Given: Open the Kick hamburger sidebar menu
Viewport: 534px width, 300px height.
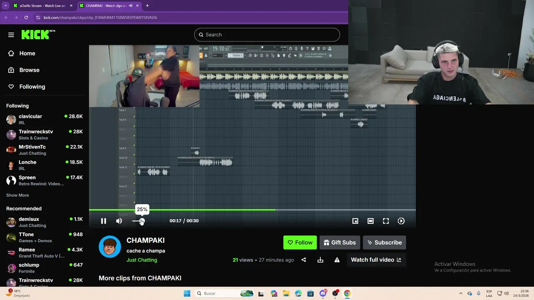Looking at the screenshot, I should coord(11,35).
